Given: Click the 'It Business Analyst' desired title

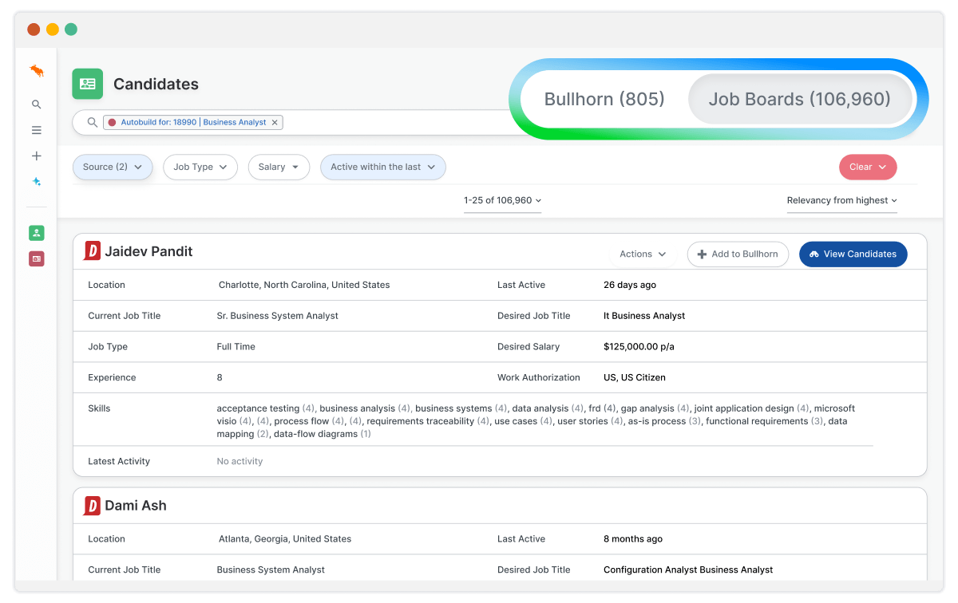Looking at the screenshot, I should 644,316.
